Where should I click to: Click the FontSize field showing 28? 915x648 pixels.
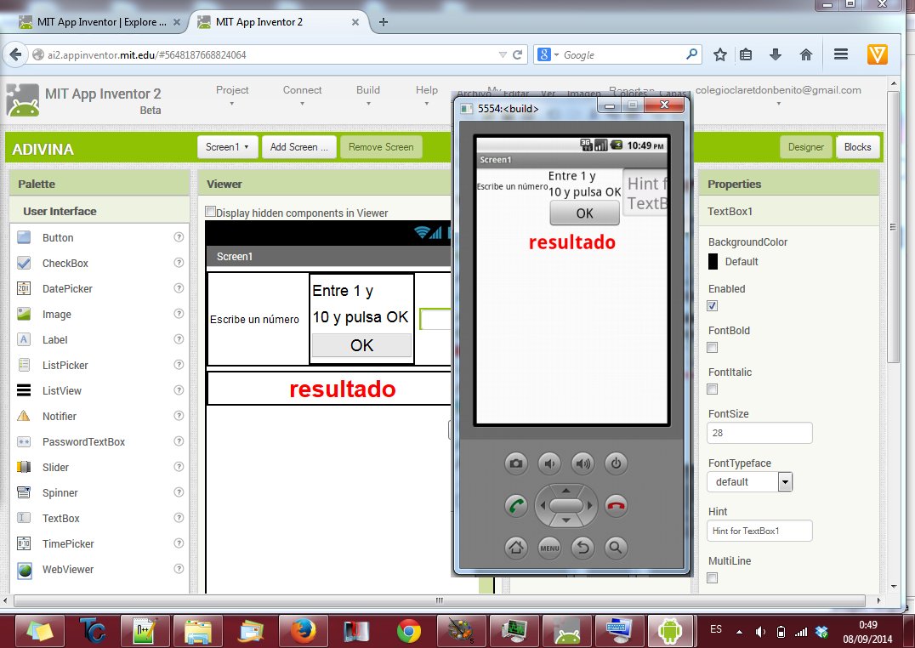759,433
